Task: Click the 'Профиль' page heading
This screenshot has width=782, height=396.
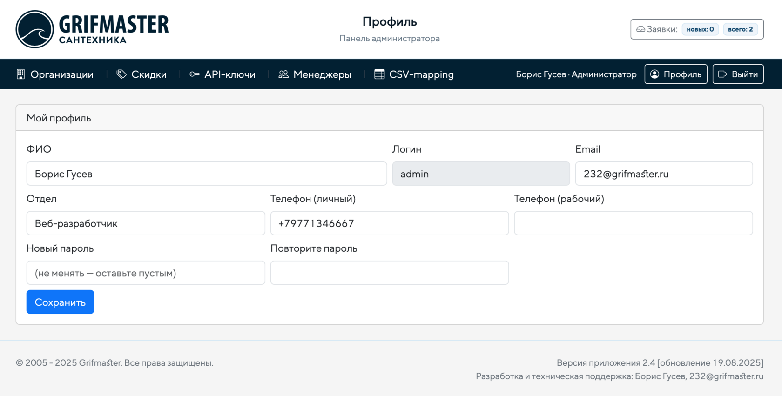Action: point(390,21)
